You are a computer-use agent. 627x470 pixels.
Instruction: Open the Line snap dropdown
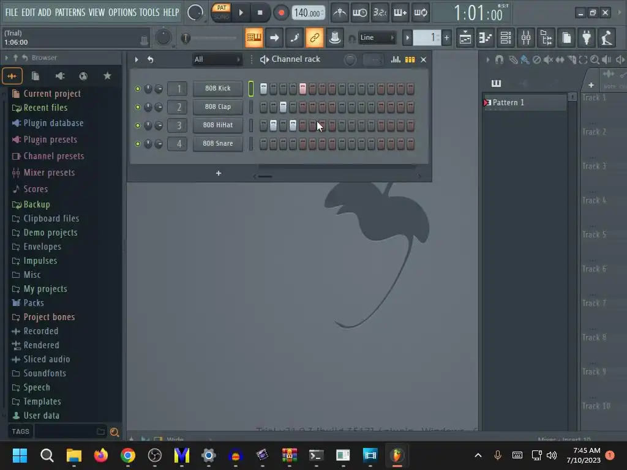(x=377, y=37)
